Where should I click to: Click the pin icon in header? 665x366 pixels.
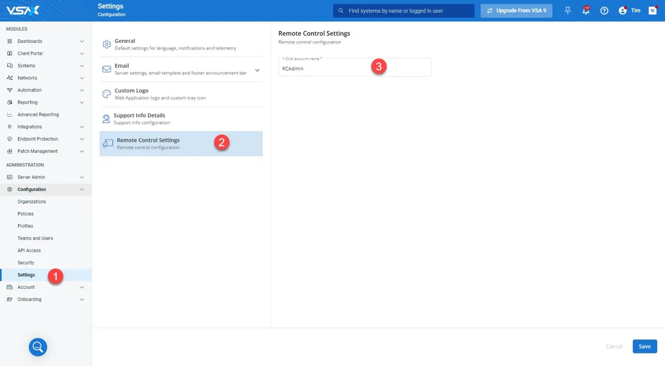point(568,11)
